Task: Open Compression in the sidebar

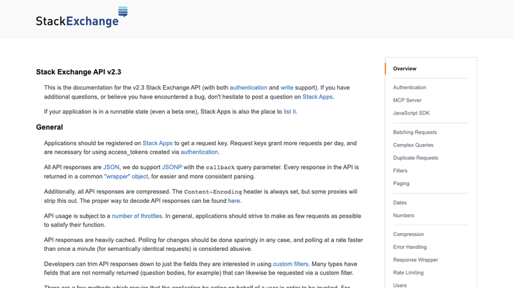Action: 408,234
